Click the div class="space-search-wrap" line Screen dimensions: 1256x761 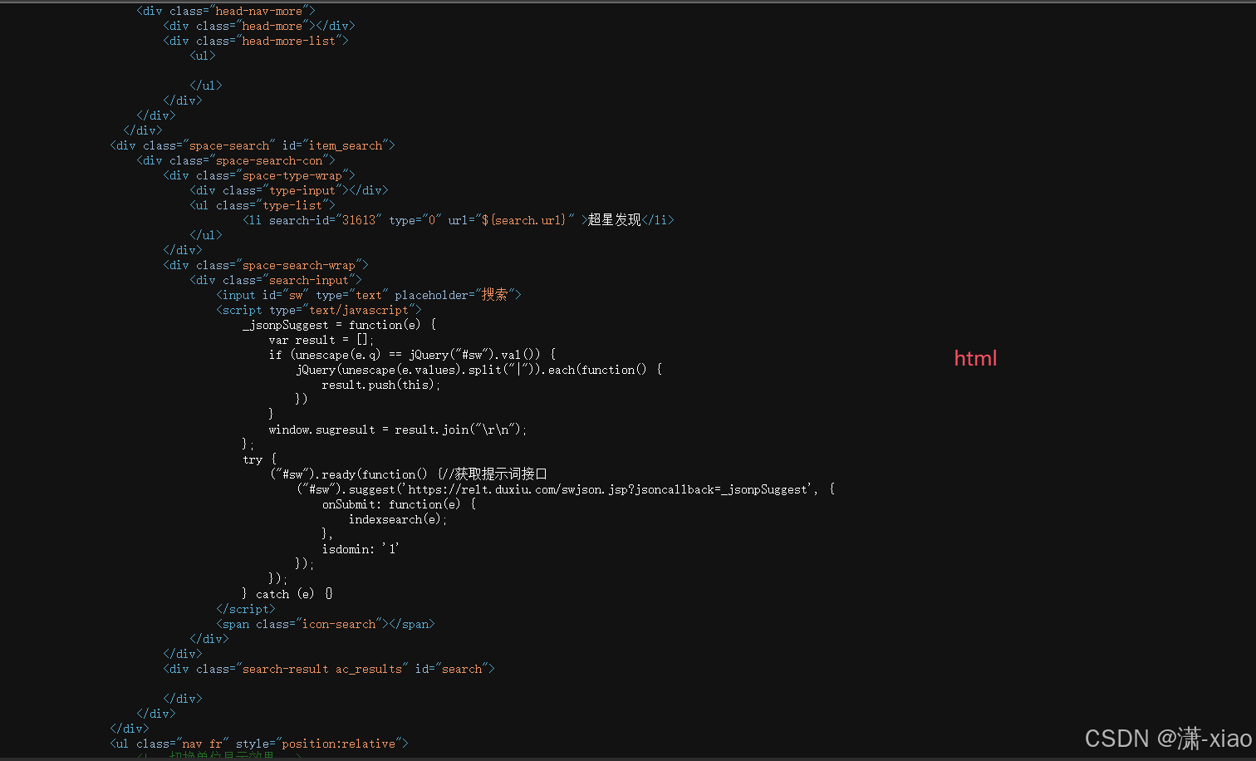pyautogui.click(x=266, y=265)
